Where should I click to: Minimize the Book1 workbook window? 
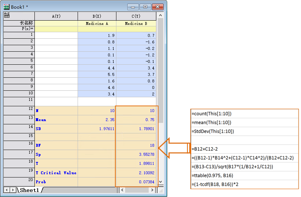point(134,7)
